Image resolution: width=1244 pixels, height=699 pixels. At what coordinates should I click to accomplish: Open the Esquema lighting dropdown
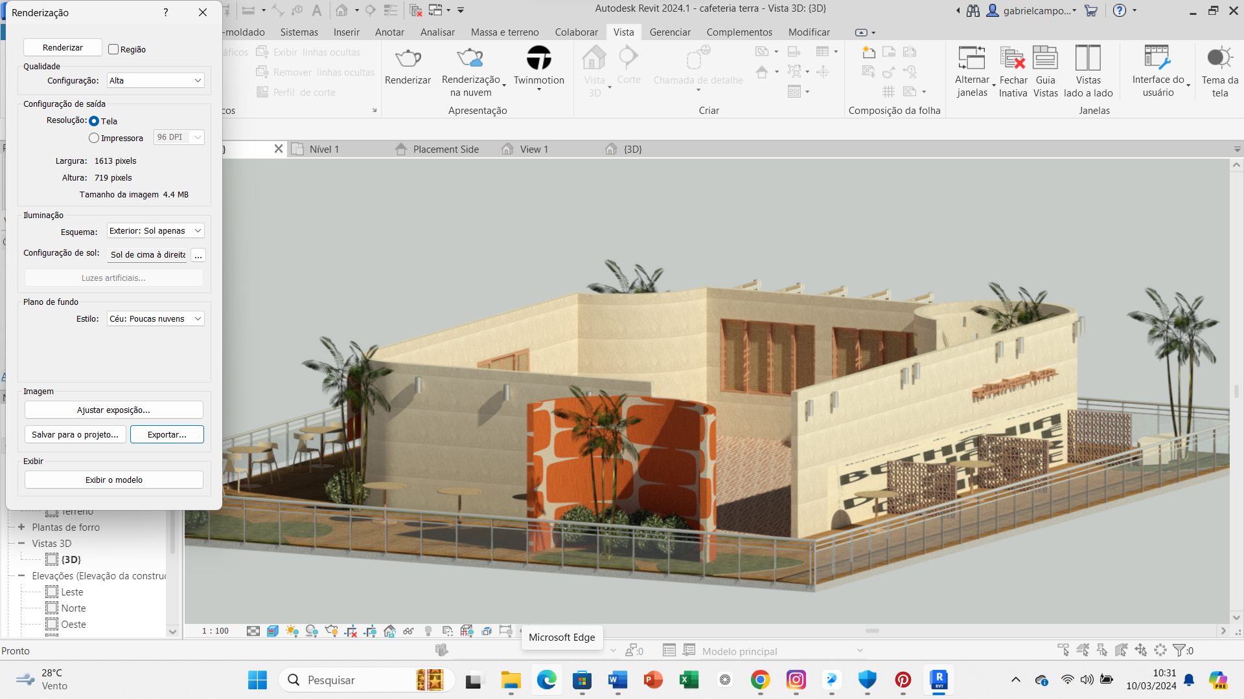pos(155,231)
